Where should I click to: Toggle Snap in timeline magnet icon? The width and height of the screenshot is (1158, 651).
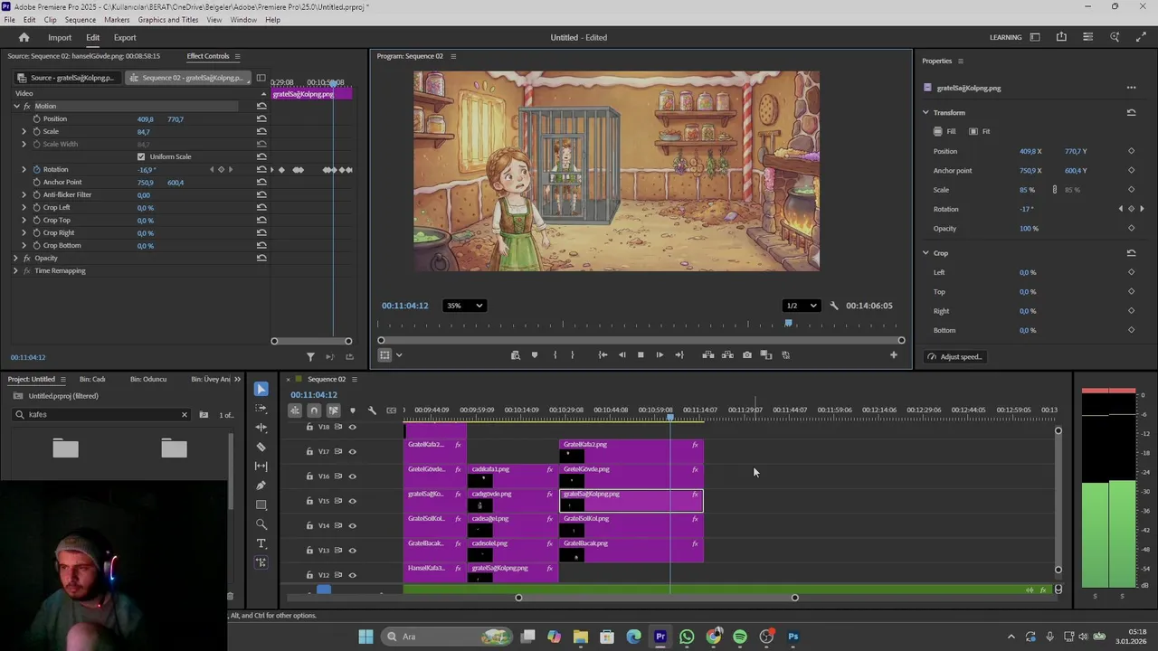pos(314,410)
